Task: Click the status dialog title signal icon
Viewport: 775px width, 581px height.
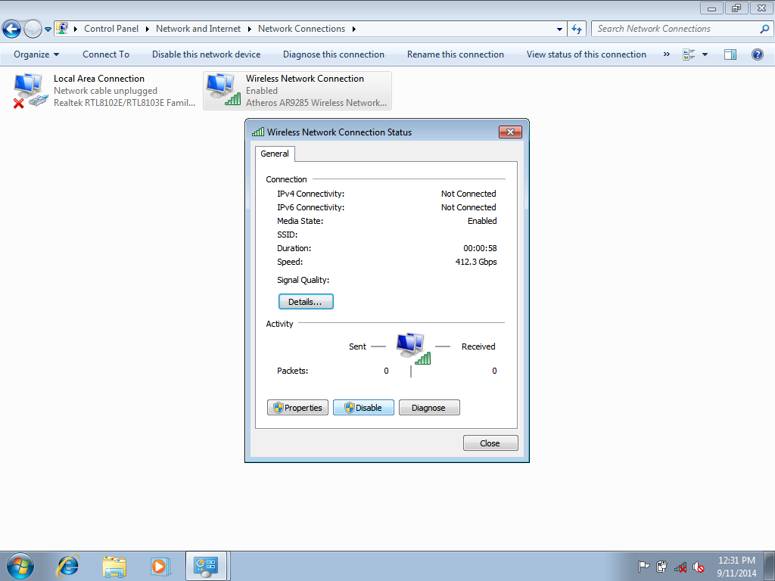Action: point(258,132)
